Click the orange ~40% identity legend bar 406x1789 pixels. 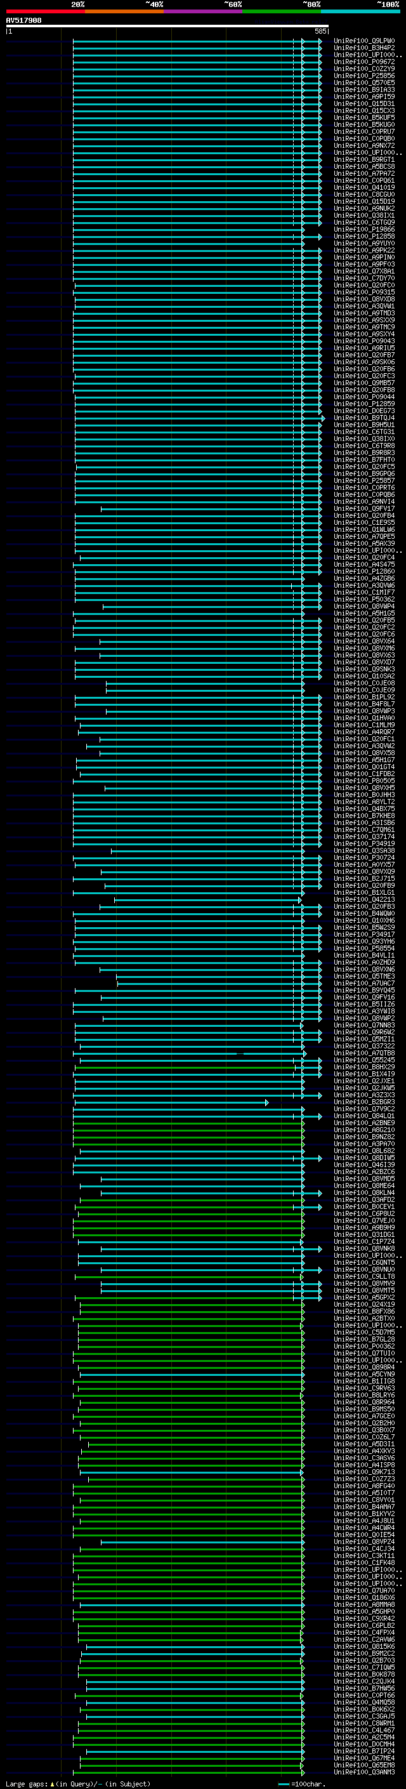(124, 11)
